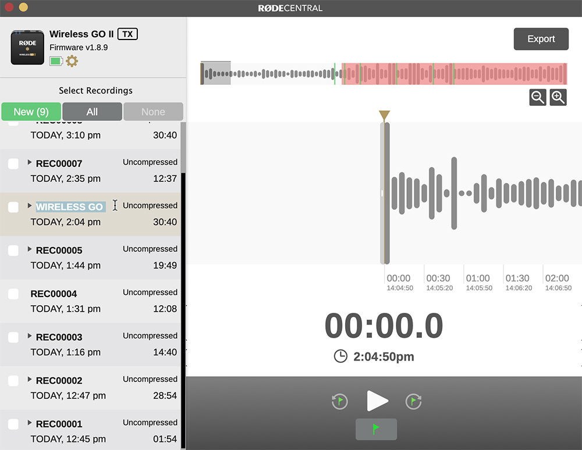Start playback with the play button

[x=377, y=401]
